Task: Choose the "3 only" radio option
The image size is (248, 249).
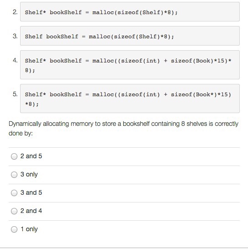Action: coord(14,175)
